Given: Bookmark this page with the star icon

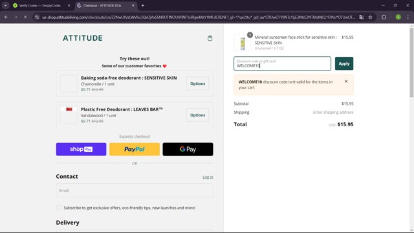Looking at the screenshot, I should tap(370, 17).
